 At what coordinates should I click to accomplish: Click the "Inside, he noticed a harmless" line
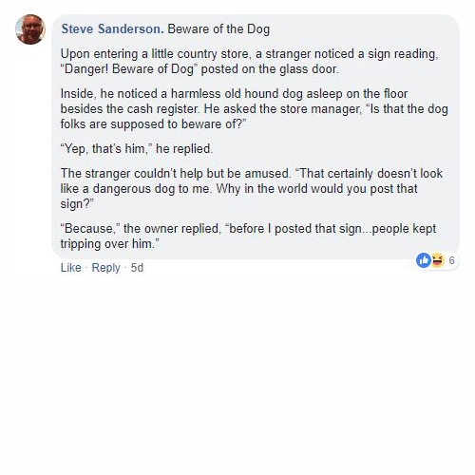(234, 94)
